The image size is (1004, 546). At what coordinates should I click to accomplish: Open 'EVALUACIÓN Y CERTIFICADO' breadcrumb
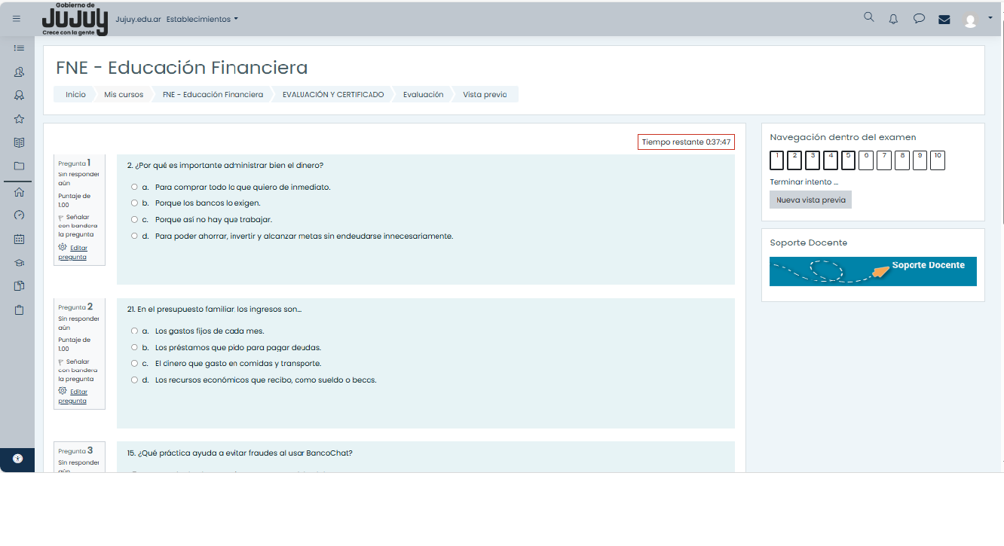click(x=332, y=95)
